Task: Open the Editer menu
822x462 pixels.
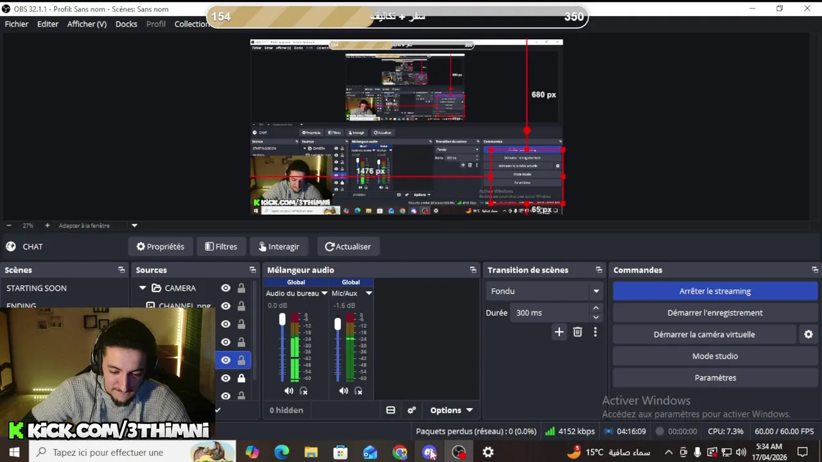Action: click(48, 24)
